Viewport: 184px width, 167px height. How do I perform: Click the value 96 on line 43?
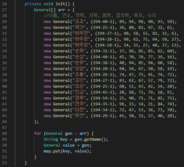122,104
